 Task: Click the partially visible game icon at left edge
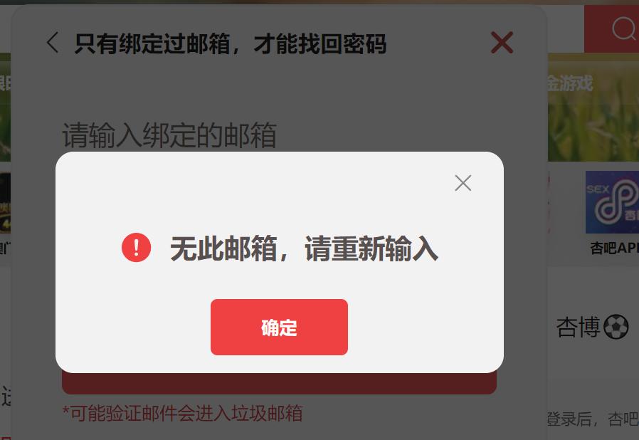pyautogui.click(x=5, y=203)
